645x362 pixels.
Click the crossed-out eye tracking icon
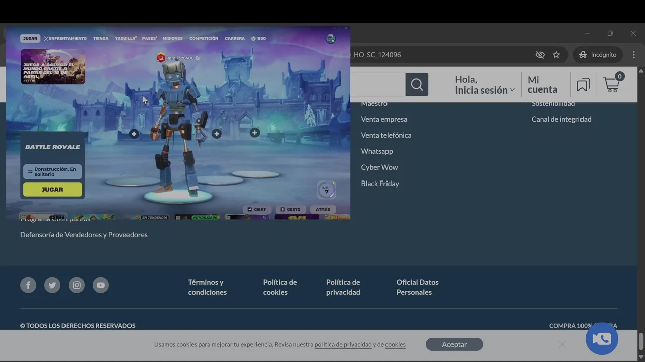[540, 55]
